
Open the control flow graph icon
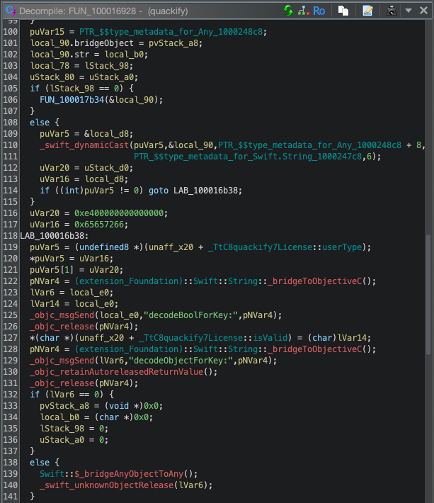pos(304,11)
